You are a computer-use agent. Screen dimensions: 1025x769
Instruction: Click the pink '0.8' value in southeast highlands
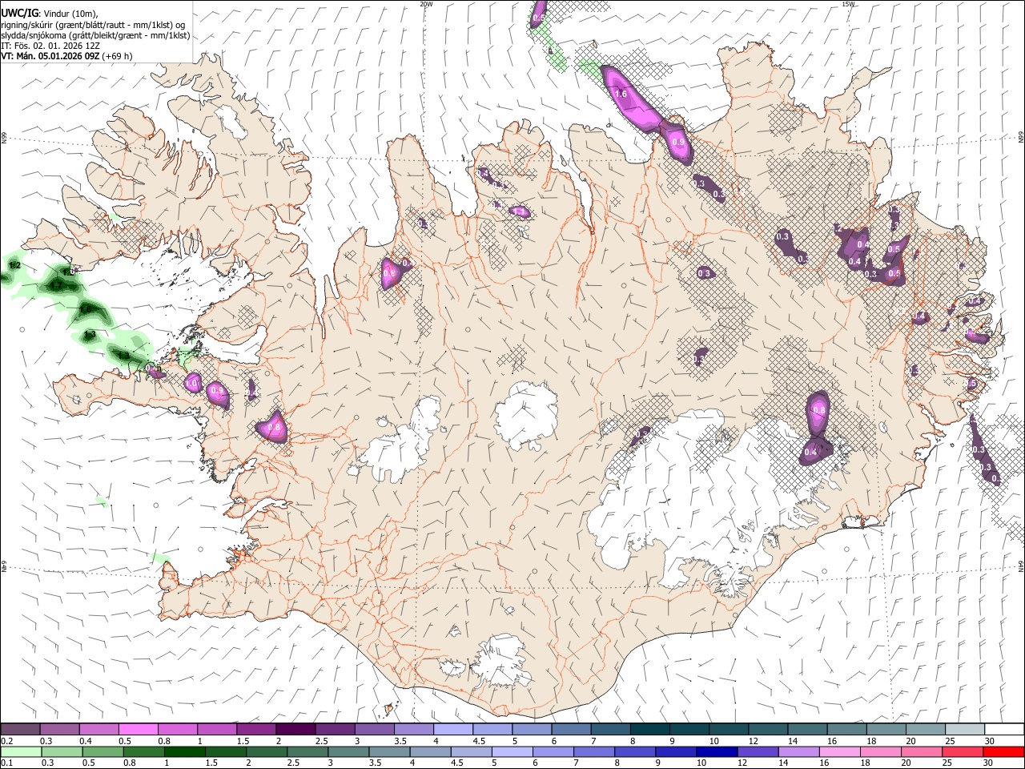(x=818, y=410)
